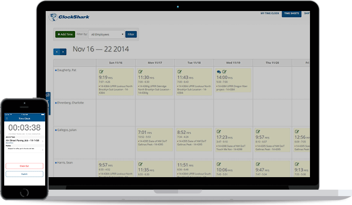Tap Clock Out on the phone

pyautogui.click(x=24, y=166)
